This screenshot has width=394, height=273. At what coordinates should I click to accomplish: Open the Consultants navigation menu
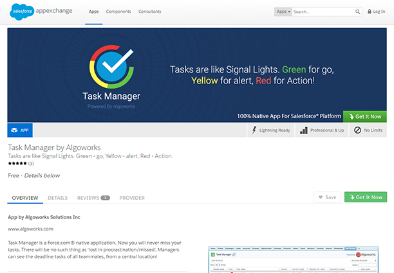click(x=149, y=12)
